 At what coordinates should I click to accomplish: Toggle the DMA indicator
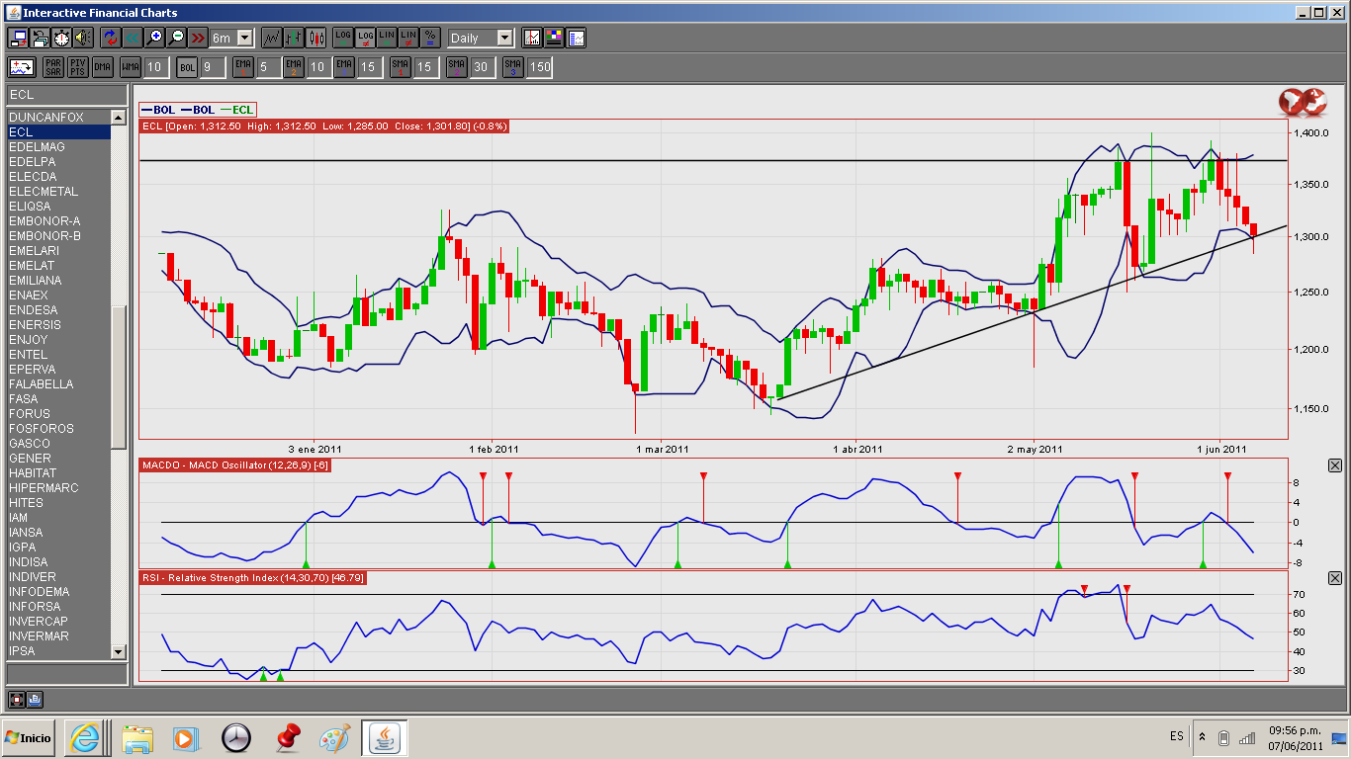[103, 66]
